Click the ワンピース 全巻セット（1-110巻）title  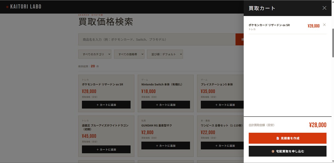coord(221,125)
